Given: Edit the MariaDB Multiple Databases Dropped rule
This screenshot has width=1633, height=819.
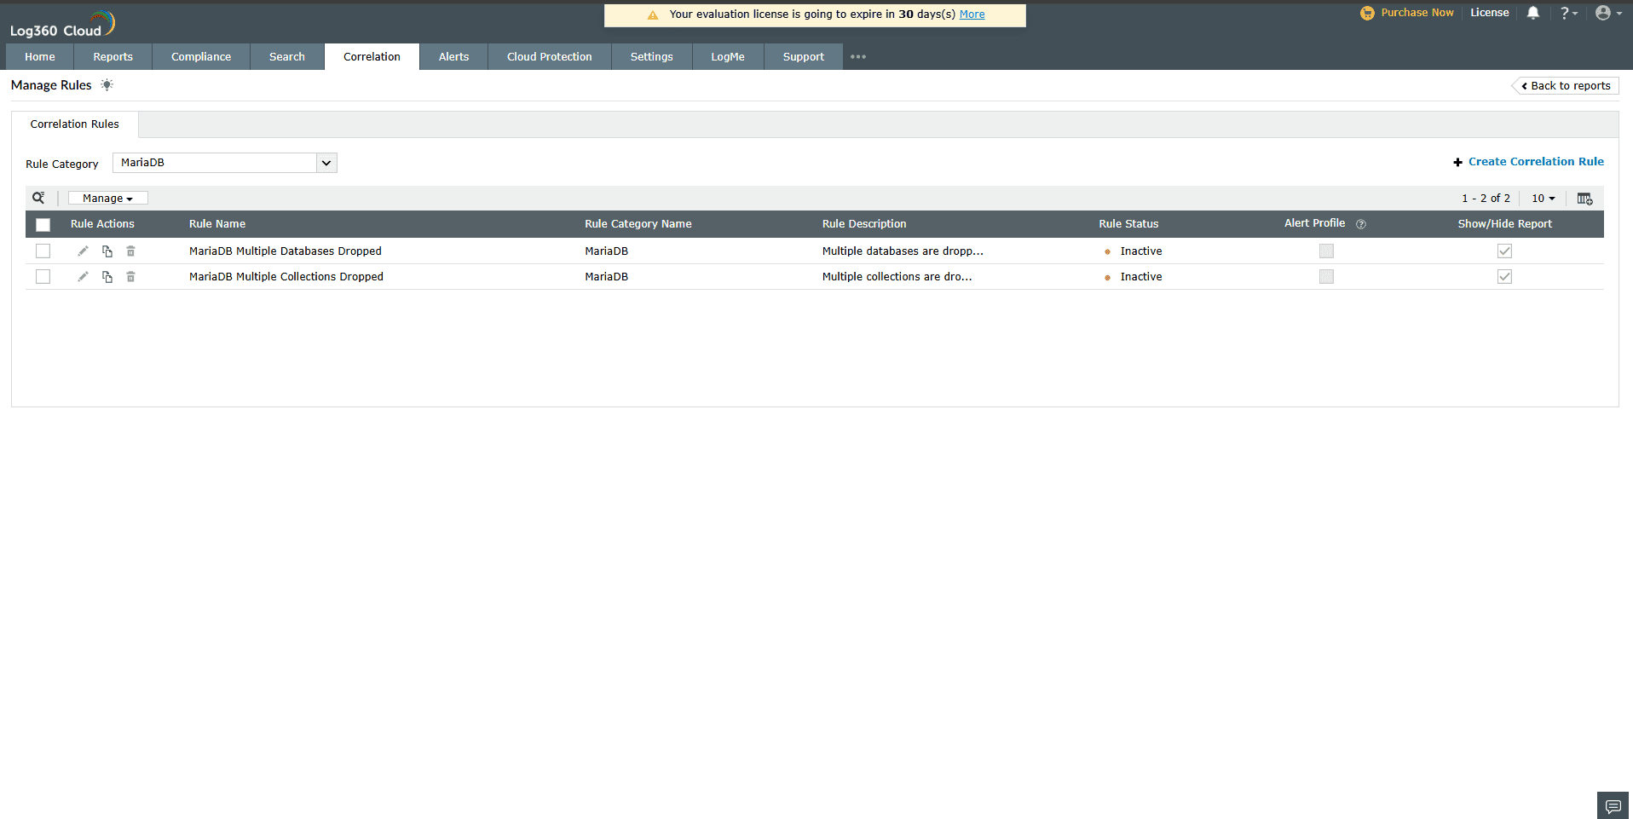Looking at the screenshot, I should point(83,251).
